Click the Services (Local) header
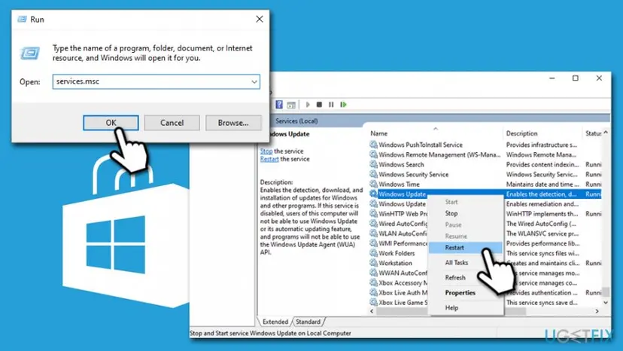This screenshot has height=351, width=623. (296, 121)
